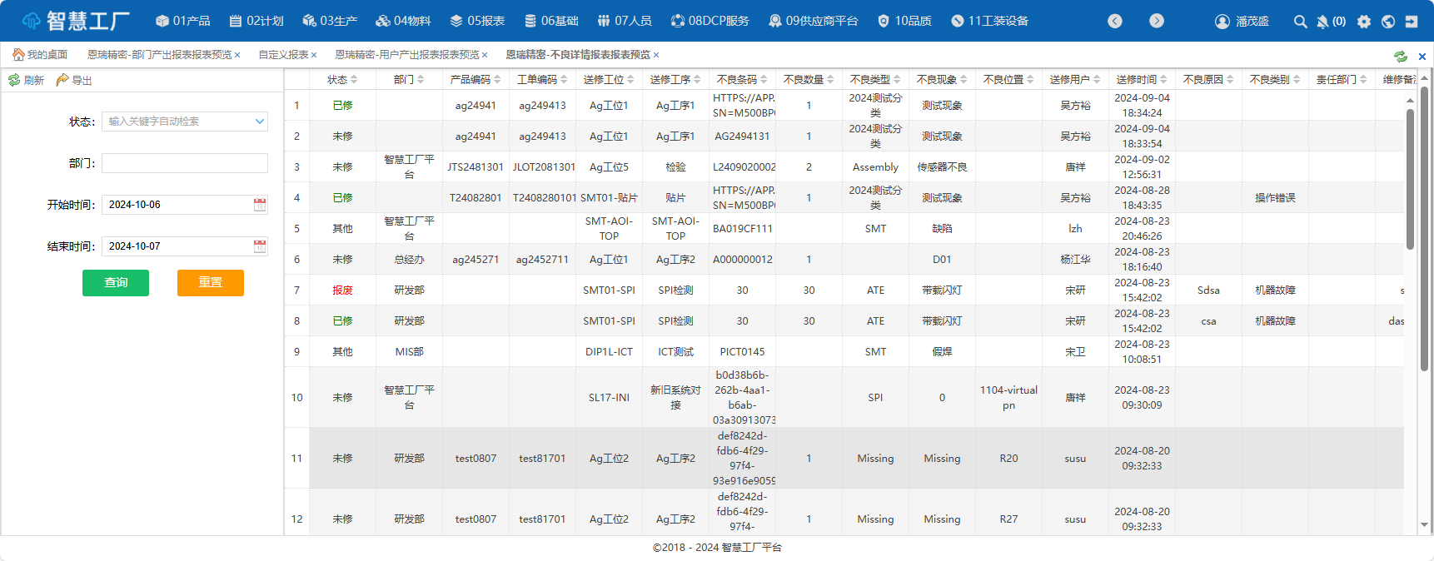Open the settings gear icon
The image size is (1434, 561).
coord(1363,22)
